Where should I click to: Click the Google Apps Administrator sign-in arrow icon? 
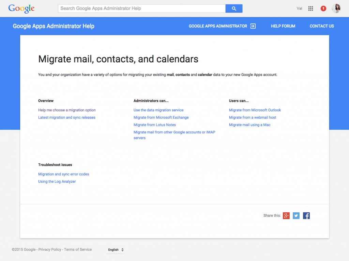tap(253, 26)
